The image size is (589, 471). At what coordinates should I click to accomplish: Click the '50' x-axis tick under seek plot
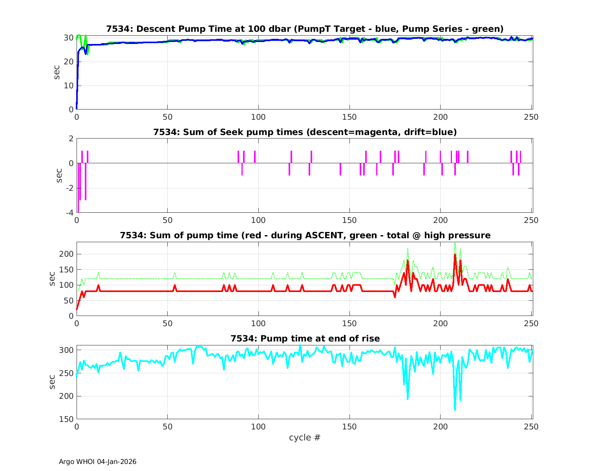pos(168,220)
